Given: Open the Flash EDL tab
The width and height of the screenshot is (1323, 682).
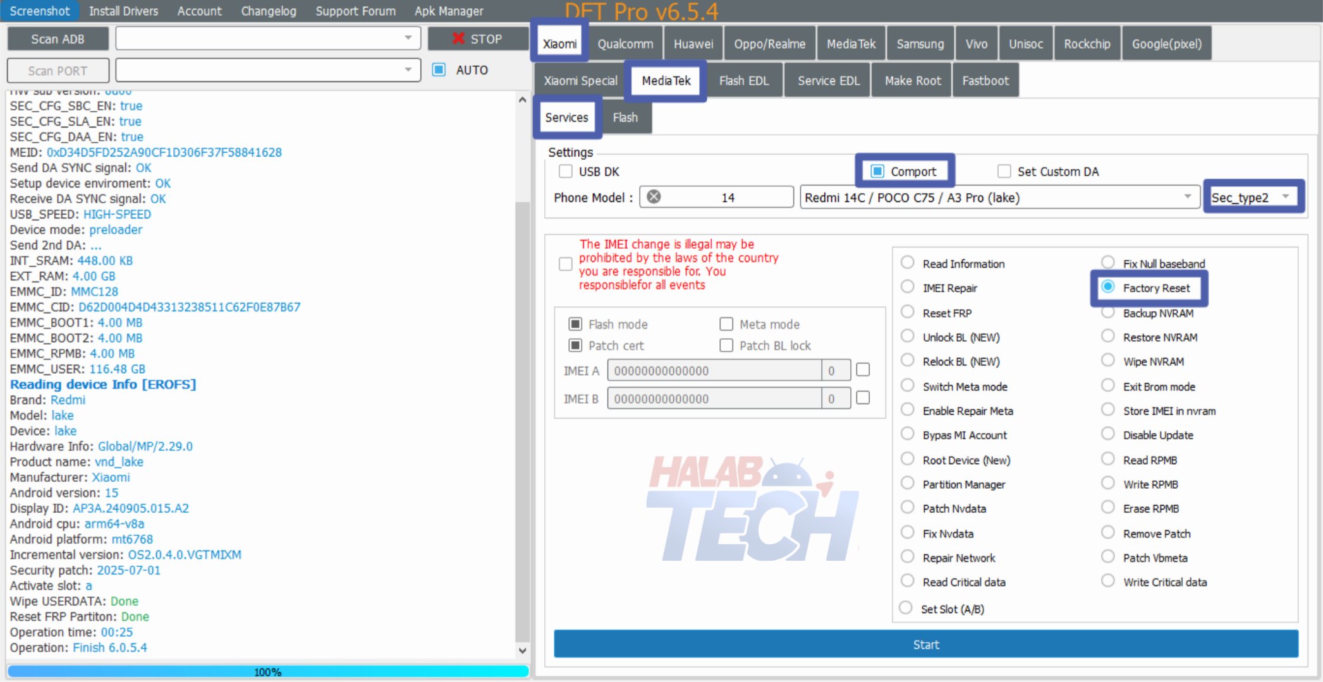Looking at the screenshot, I should click(x=744, y=81).
